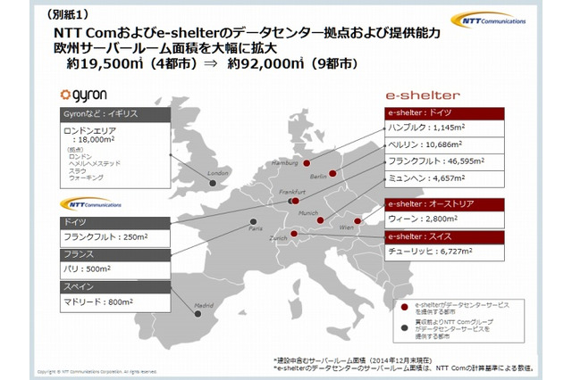Click the gray legend dot for NTT Com cities
This screenshot has height=380, width=572.
click(x=404, y=328)
